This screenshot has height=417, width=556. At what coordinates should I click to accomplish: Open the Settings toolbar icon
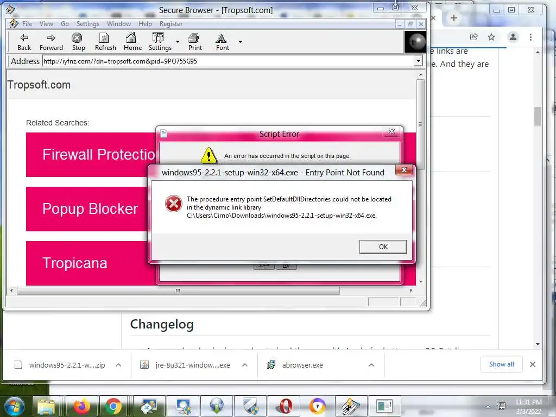[x=160, y=42]
